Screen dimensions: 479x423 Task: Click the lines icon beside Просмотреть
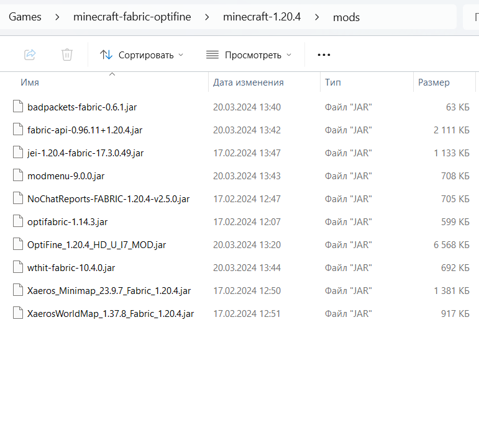(x=212, y=55)
